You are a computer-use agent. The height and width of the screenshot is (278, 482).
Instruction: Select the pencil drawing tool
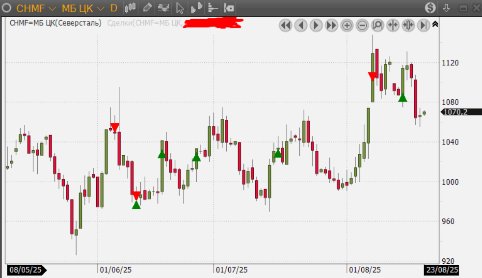coord(147,8)
